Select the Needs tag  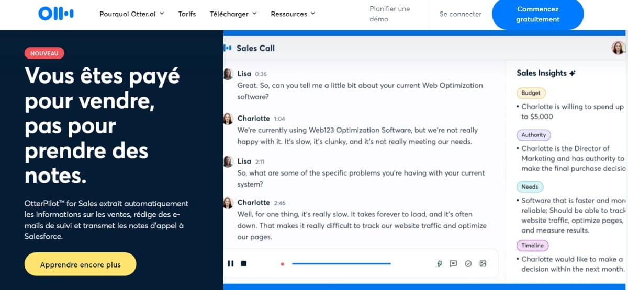coord(530,187)
